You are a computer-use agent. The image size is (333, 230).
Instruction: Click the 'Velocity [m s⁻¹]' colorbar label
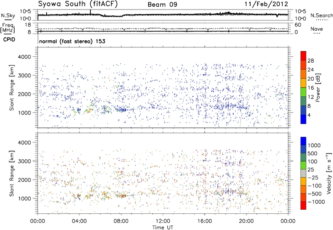pos(329,173)
